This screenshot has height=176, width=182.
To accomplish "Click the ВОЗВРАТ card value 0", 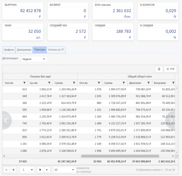I will pyautogui.click(x=85, y=11).
